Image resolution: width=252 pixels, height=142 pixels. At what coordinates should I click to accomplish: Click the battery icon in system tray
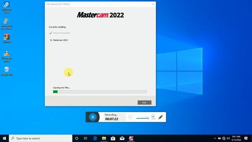tap(219, 138)
